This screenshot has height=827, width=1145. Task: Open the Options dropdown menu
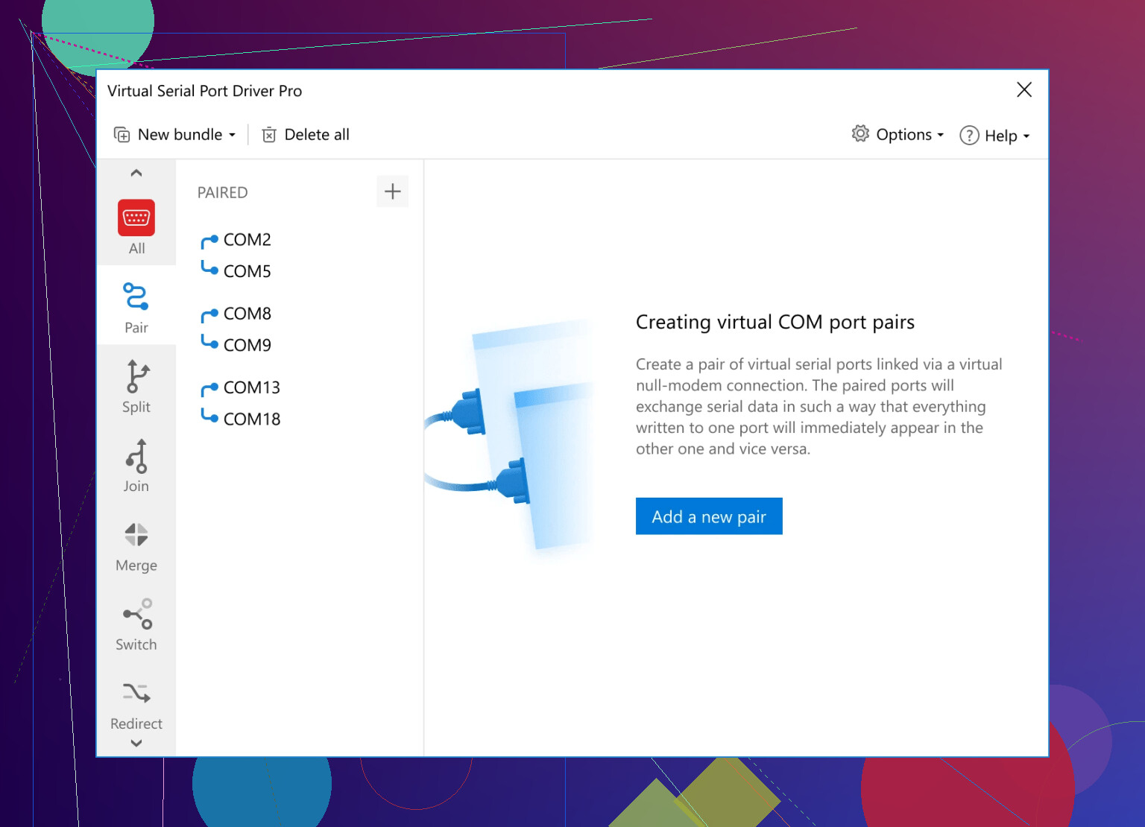pyautogui.click(x=898, y=135)
